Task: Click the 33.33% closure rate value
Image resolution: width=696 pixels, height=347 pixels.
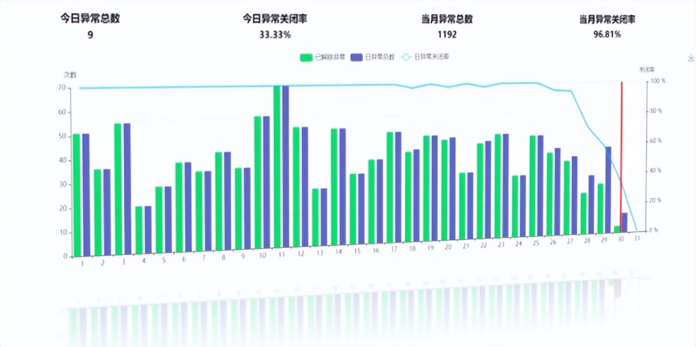Action: click(x=275, y=35)
